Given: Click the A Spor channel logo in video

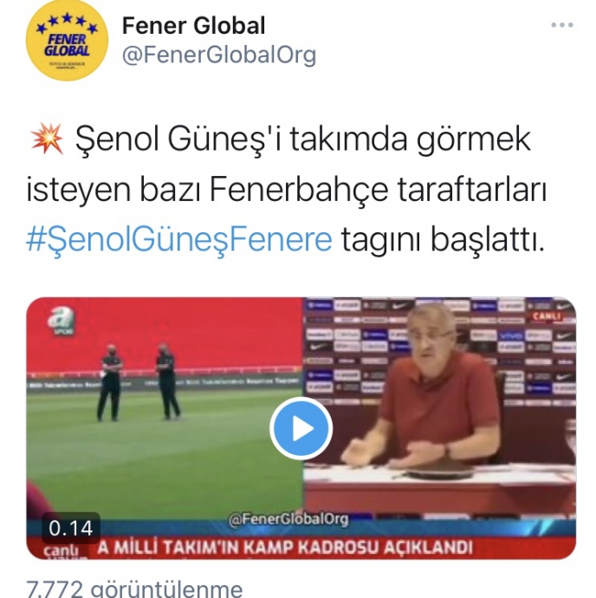Looking at the screenshot, I should tap(62, 322).
